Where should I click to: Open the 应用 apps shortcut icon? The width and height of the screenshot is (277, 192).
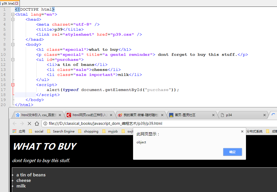pos(15,131)
